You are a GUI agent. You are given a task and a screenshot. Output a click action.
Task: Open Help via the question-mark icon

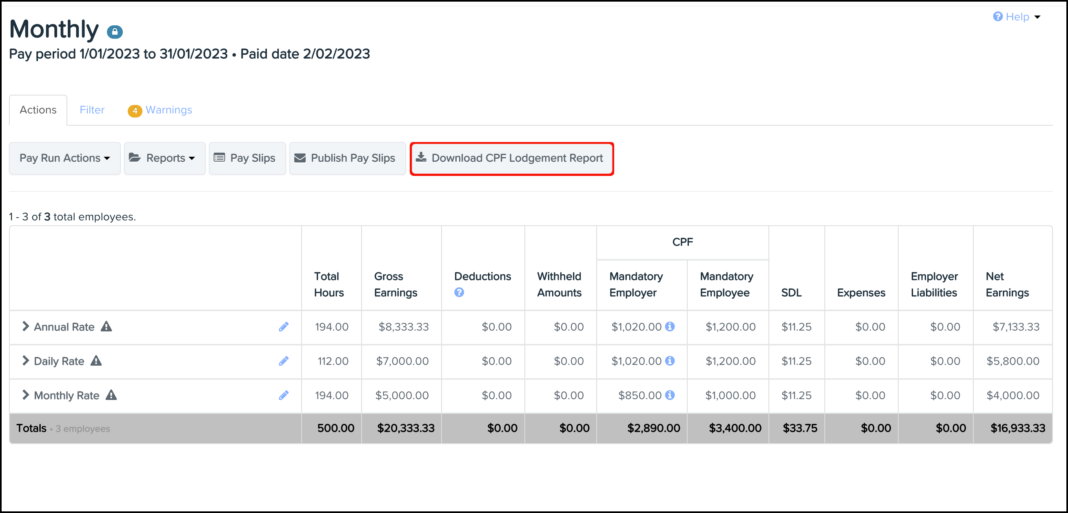pos(998,17)
